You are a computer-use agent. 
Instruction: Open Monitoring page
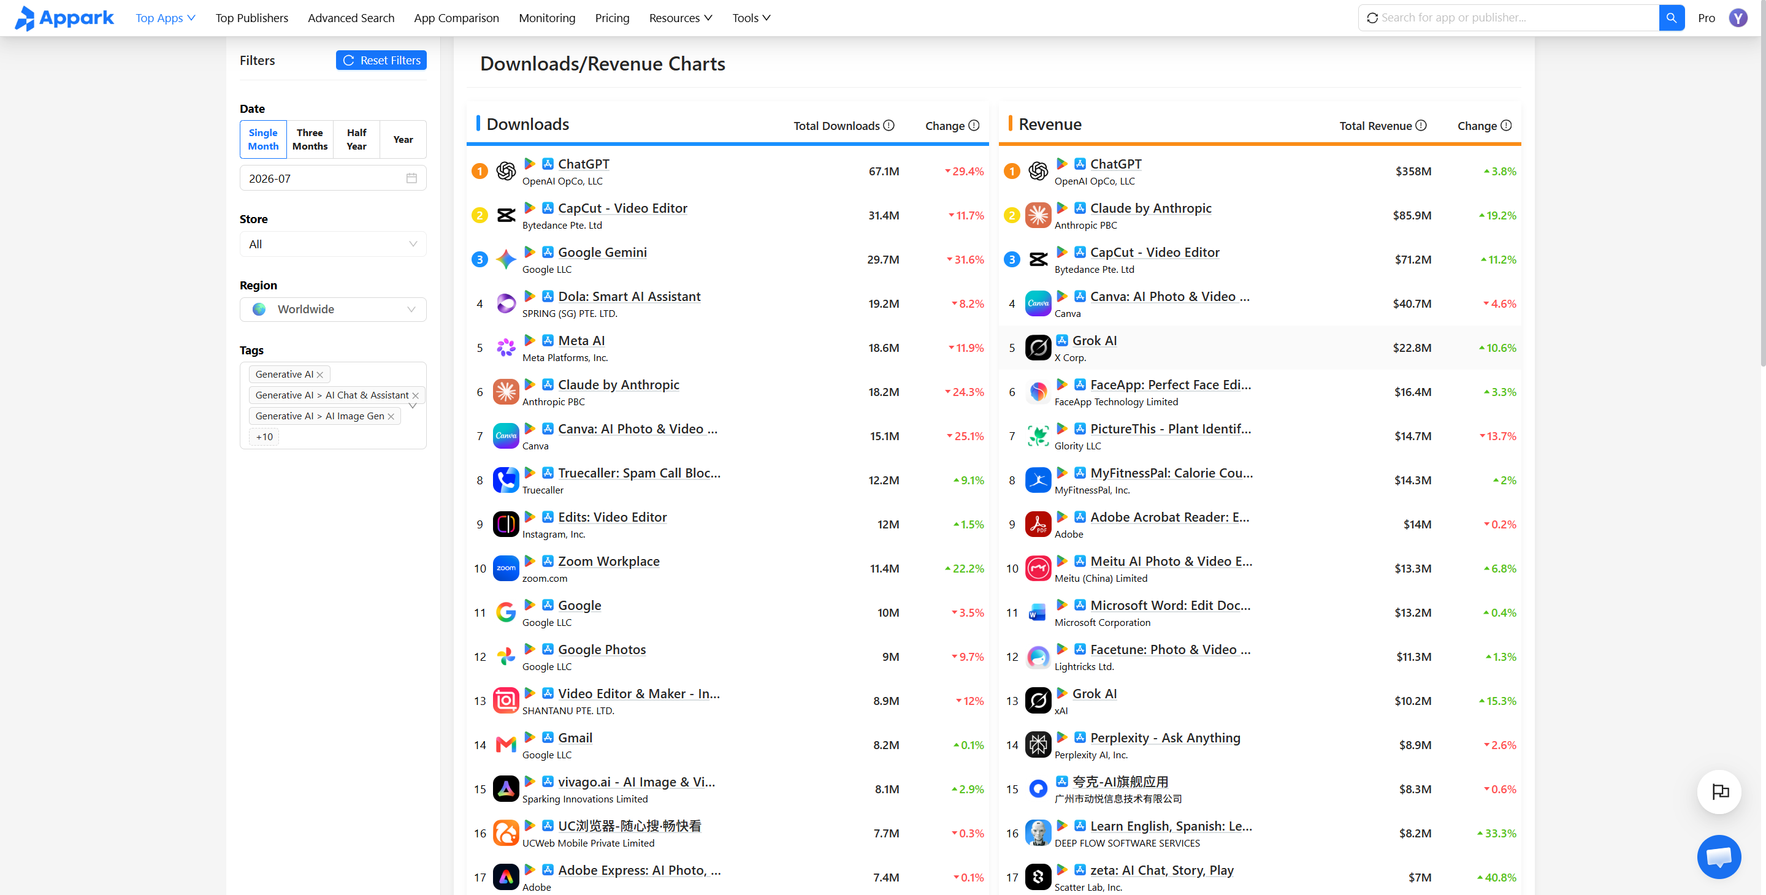tap(547, 18)
